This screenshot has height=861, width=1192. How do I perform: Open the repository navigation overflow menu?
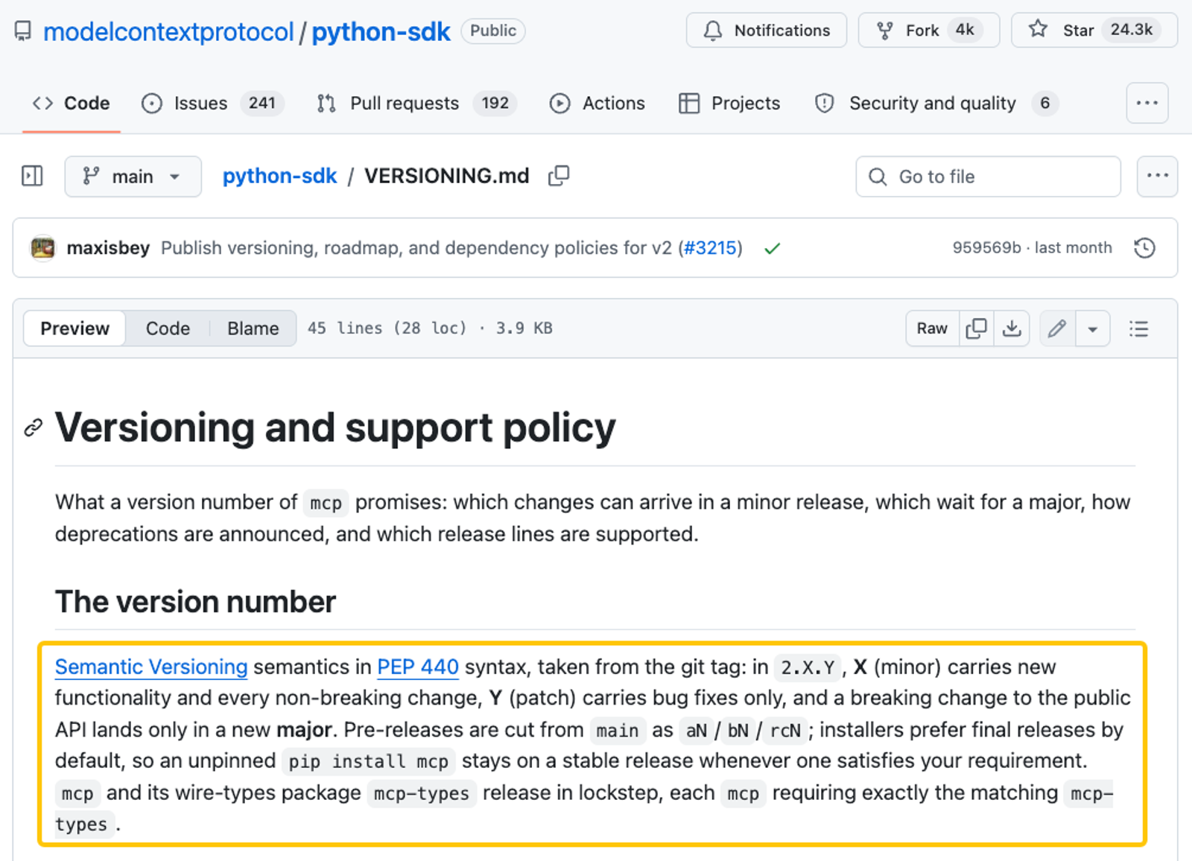click(1147, 103)
